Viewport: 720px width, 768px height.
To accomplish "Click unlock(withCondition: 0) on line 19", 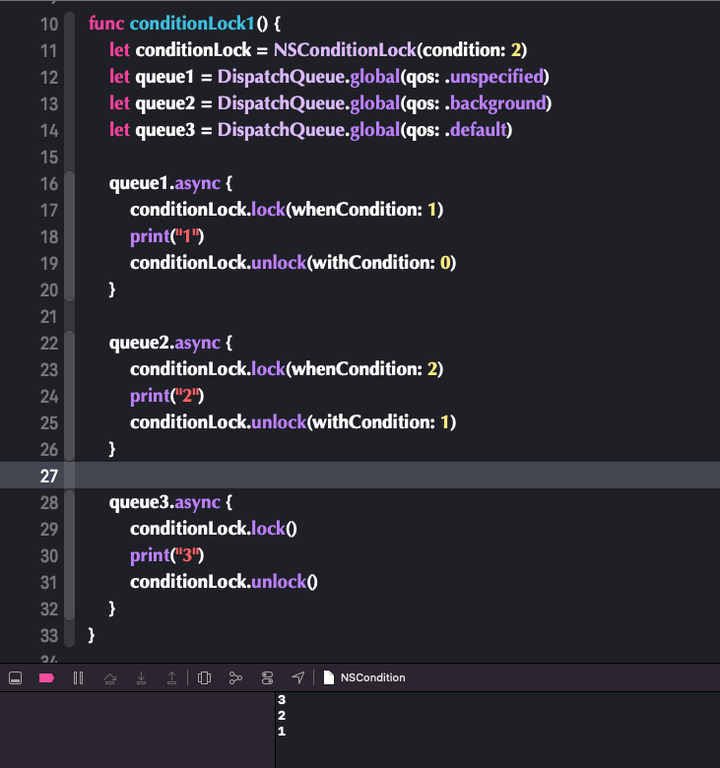I will [x=354, y=263].
